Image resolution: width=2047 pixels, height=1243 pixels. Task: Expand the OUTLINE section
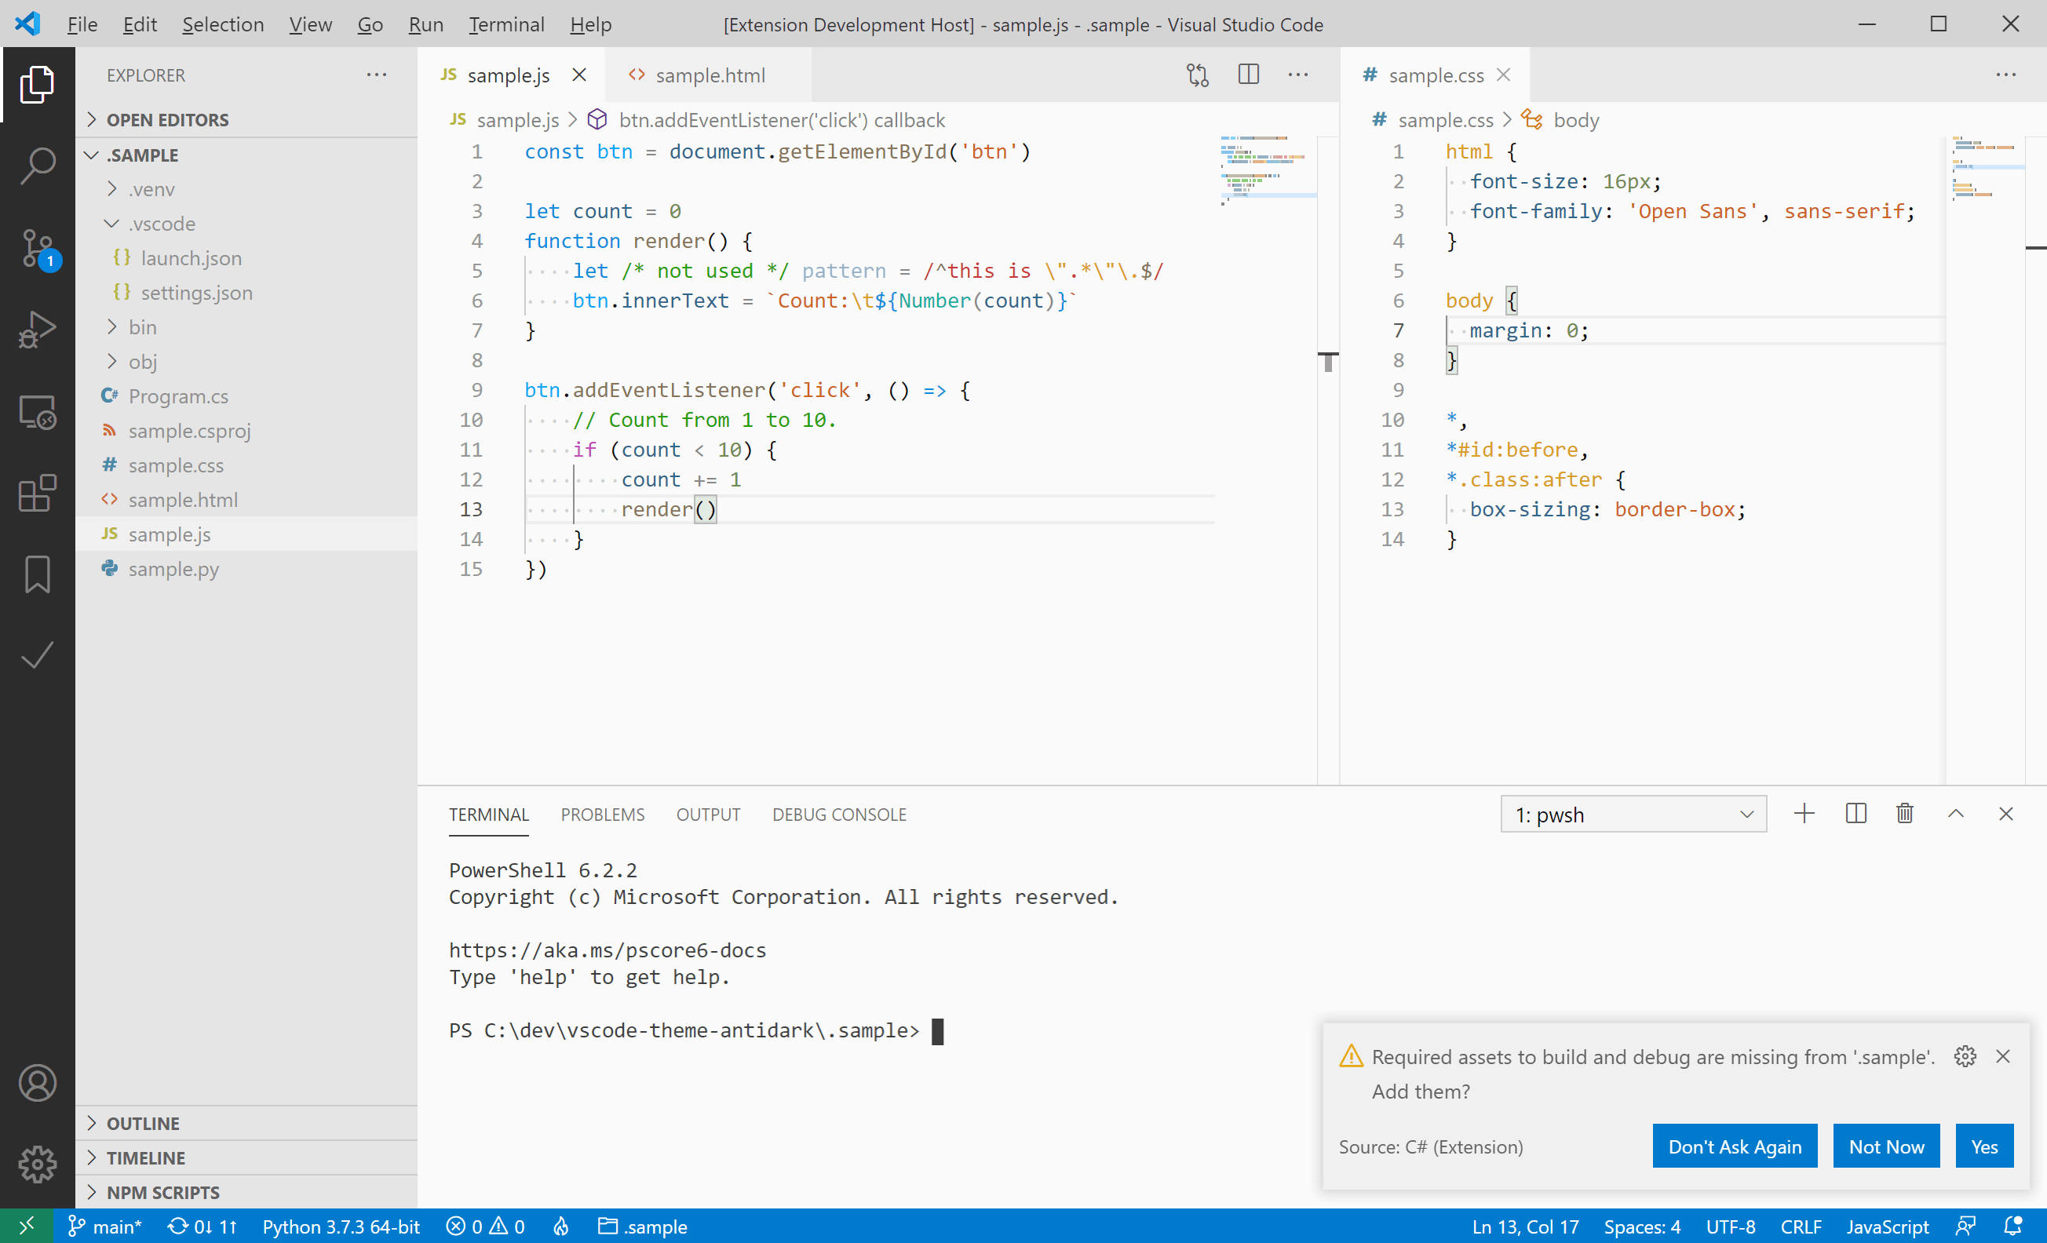[x=142, y=1123]
